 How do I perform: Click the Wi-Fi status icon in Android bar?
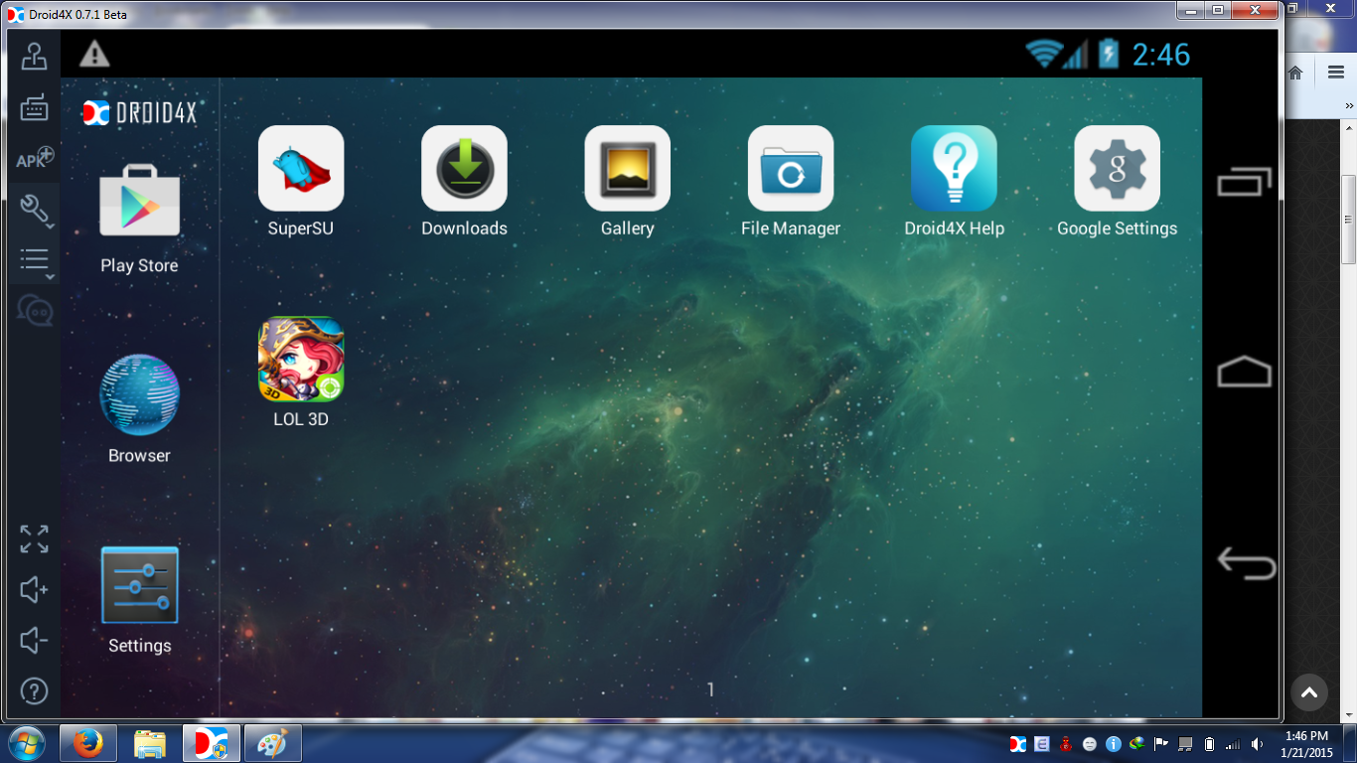pos(1044,54)
